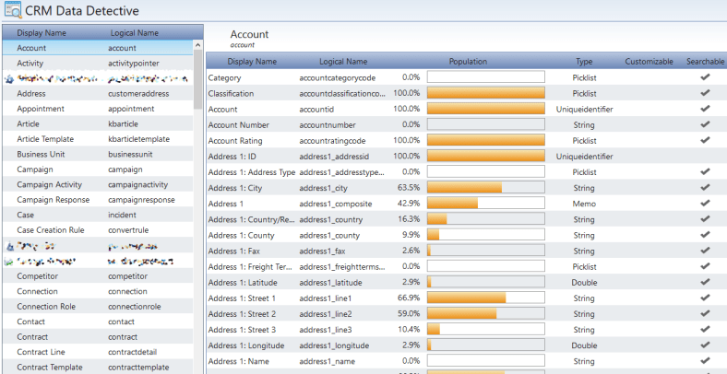Open the Campaign entity row

98,169
